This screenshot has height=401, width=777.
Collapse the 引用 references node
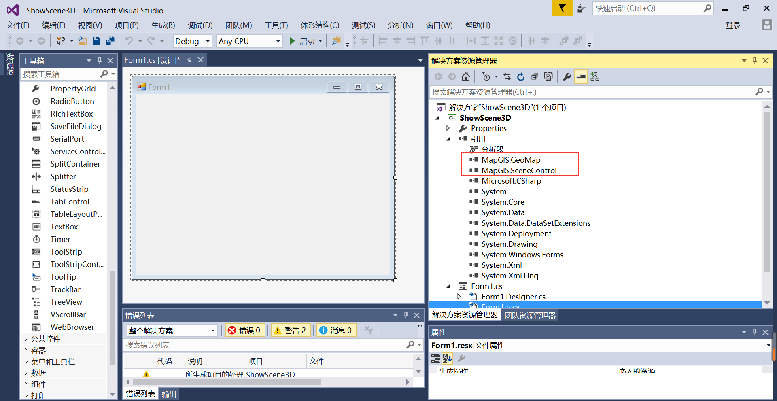(x=448, y=139)
